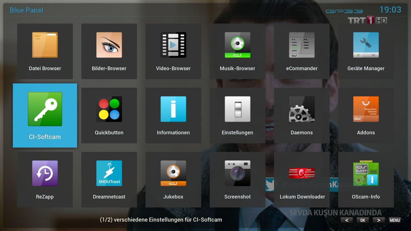
Task: Click the ReZapp label
Action: click(45, 197)
